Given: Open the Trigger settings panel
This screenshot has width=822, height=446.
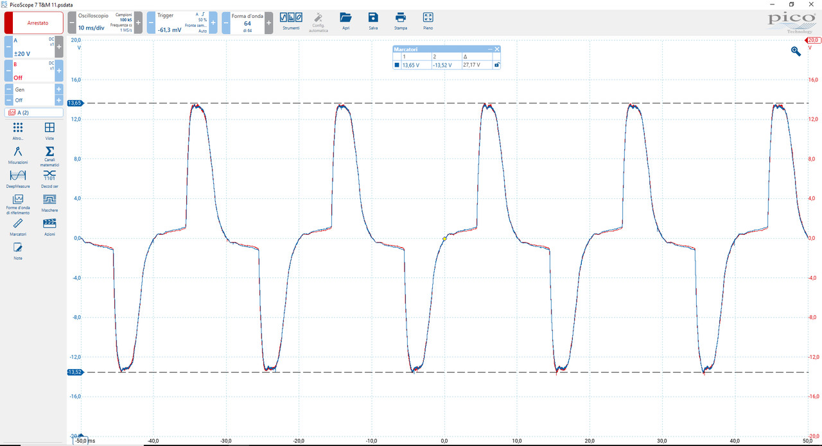Looking at the screenshot, I should click(x=182, y=22).
